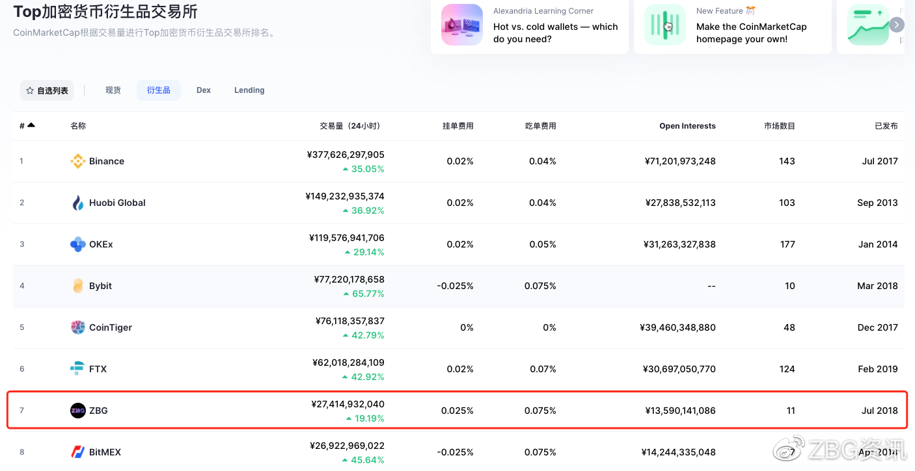Click Bybit's -0.025% maker fee
915x471 pixels.
tap(455, 286)
